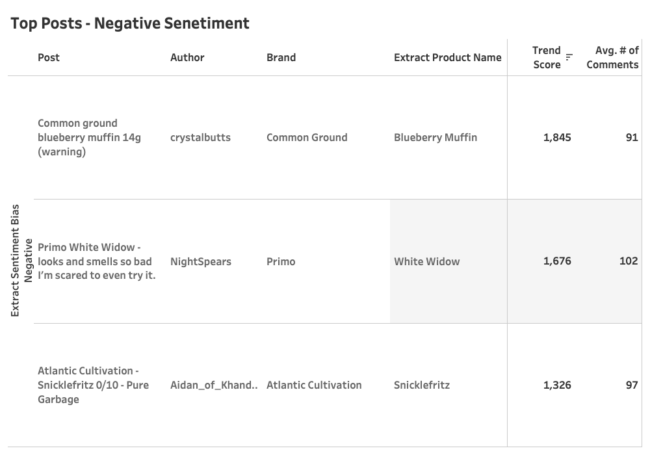Image resolution: width=650 pixels, height=455 pixels.
Task: Click author crystalbutts
Action: pos(200,138)
